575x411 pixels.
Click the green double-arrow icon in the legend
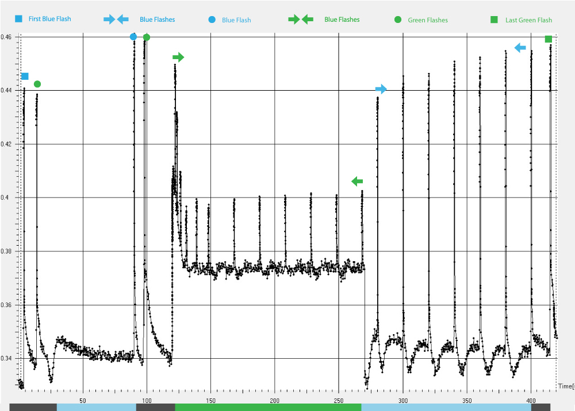(x=301, y=20)
